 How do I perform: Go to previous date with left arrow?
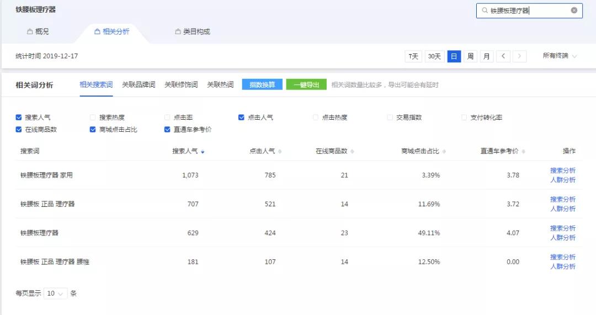pos(503,56)
